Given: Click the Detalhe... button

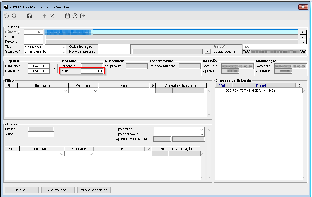Looking at the screenshot, I should coord(22,190).
